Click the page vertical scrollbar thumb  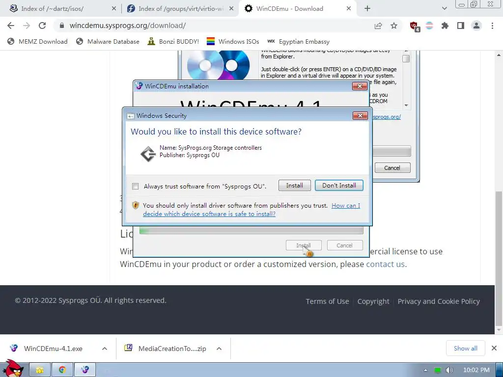tap(499, 258)
